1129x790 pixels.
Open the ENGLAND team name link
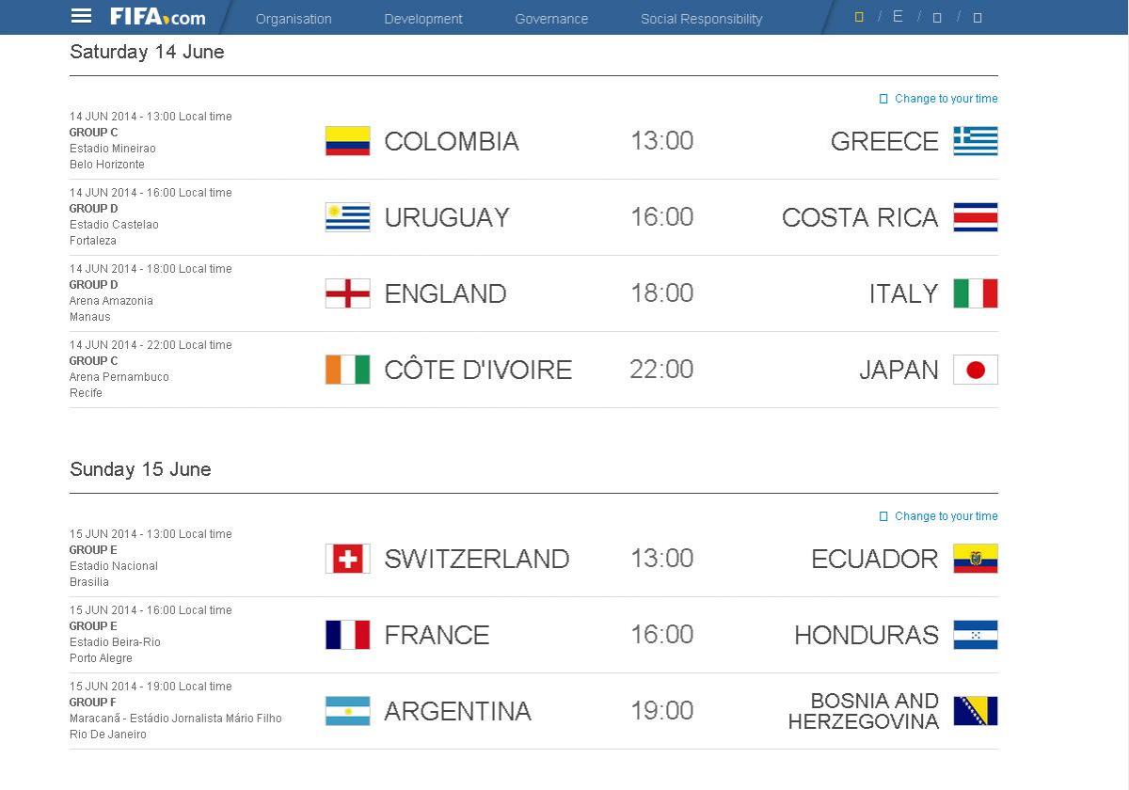pyautogui.click(x=445, y=293)
